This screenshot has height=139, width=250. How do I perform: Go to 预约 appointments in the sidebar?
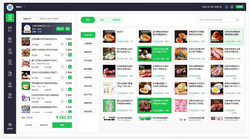pos(10,40)
